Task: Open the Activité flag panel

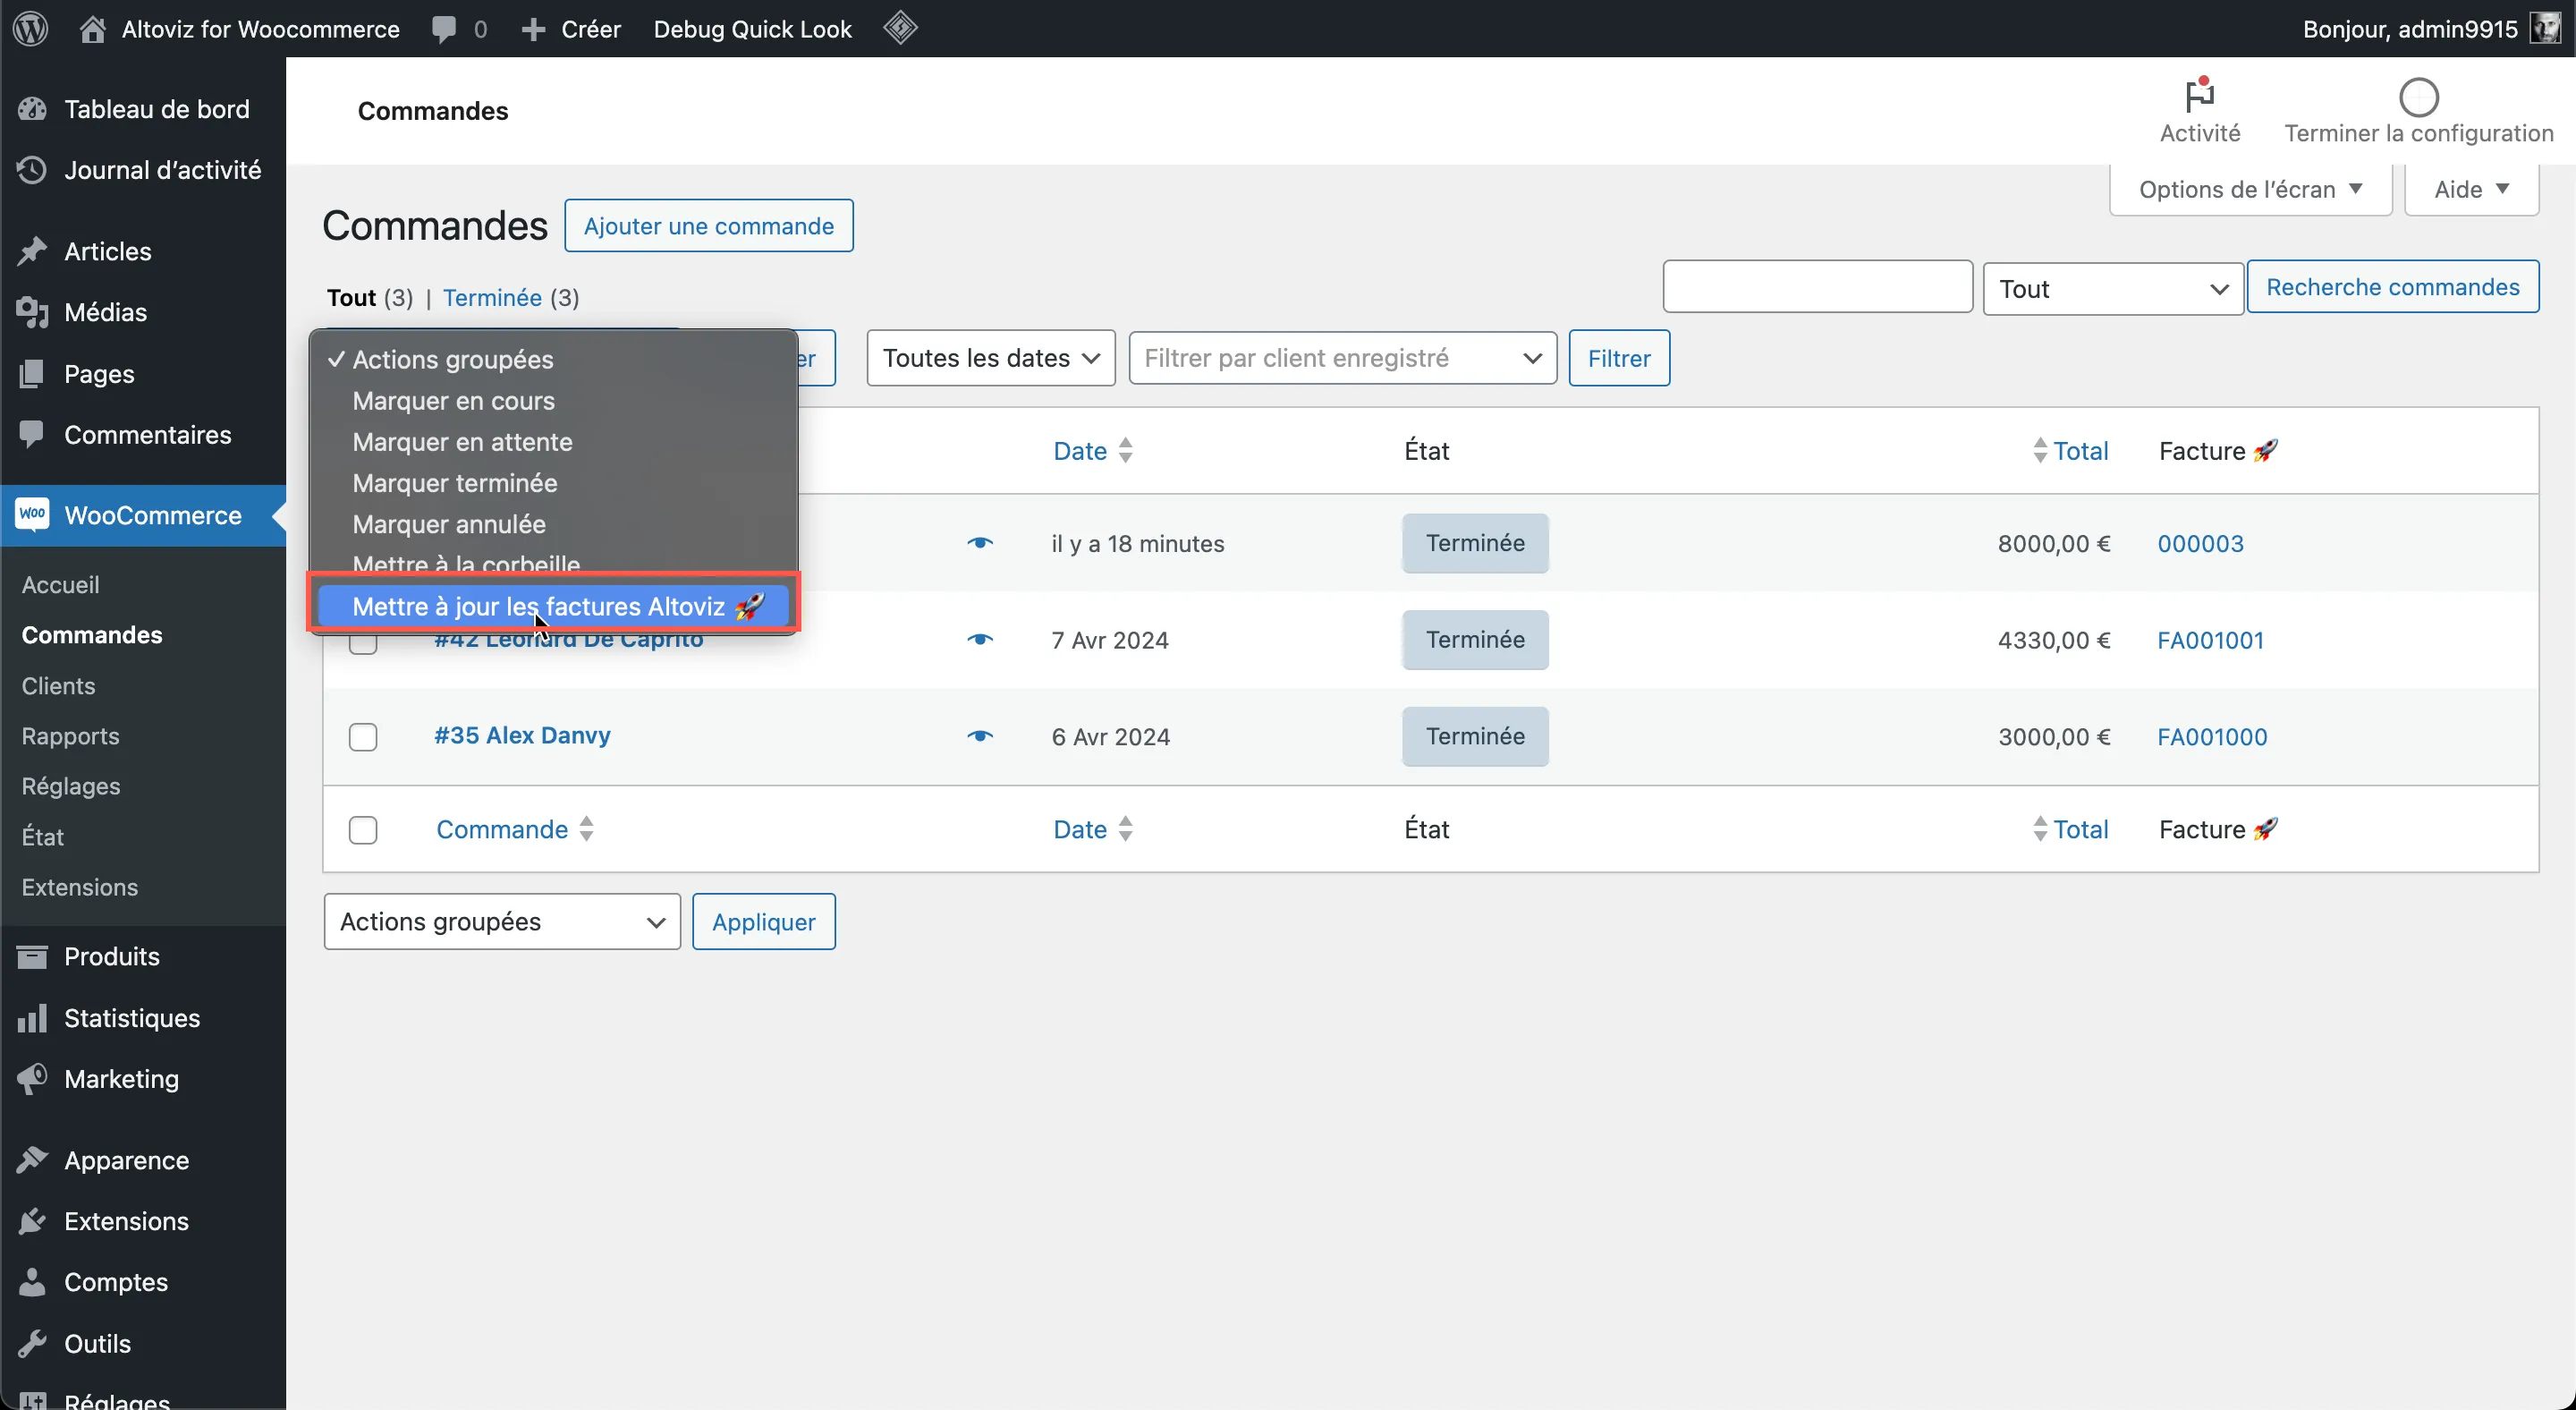Action: 2199,110
